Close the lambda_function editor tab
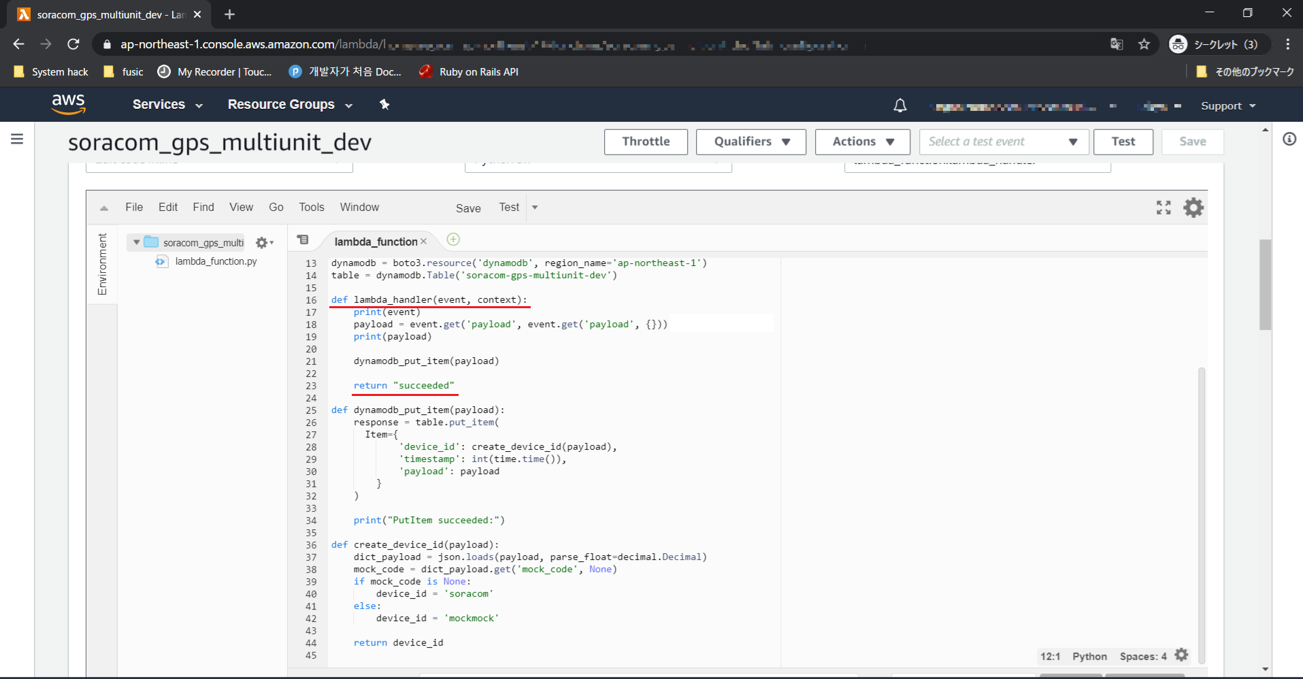Image resolution: width=1303 pixels, height=679 pixels. pos(423,242)
